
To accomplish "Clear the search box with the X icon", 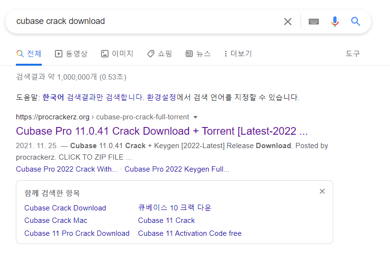I will point(288,22).
